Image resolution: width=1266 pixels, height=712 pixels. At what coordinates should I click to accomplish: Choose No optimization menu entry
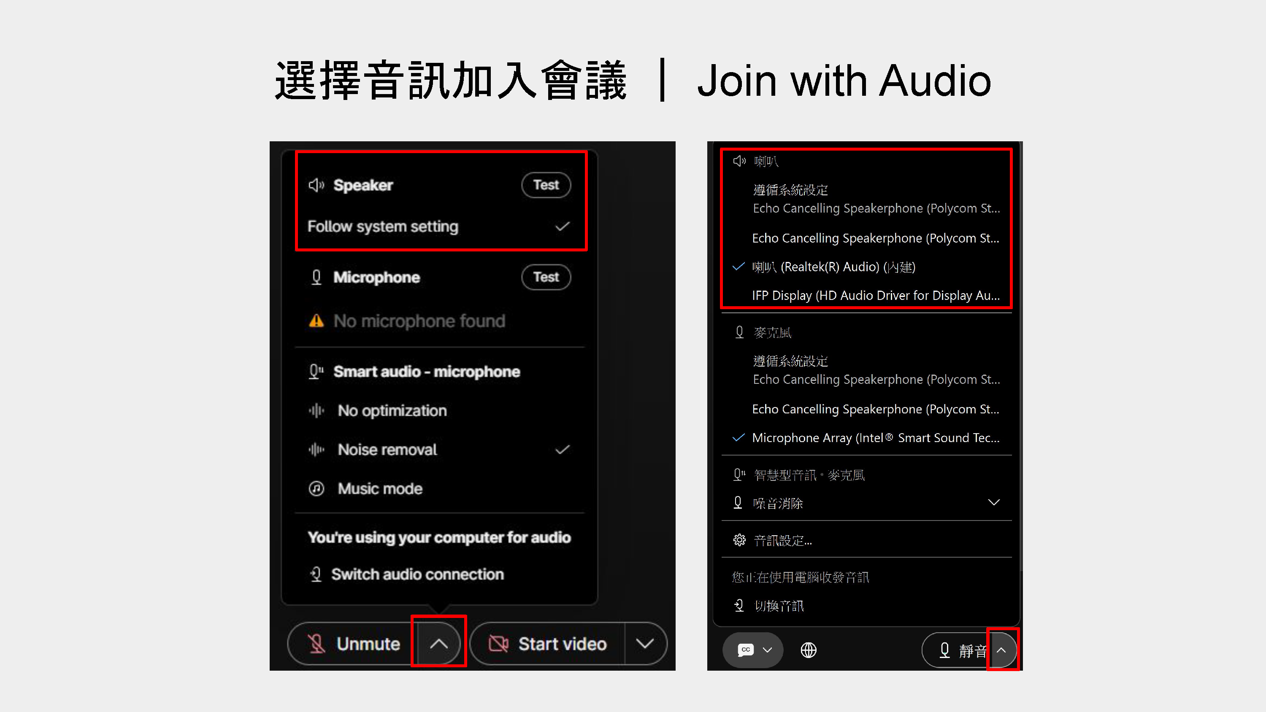[392, 410]
